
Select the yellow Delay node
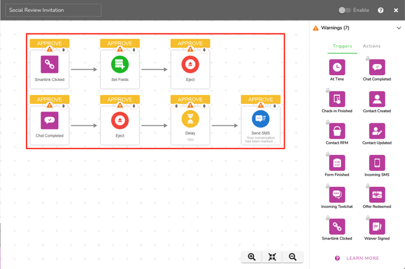(190, 120)
